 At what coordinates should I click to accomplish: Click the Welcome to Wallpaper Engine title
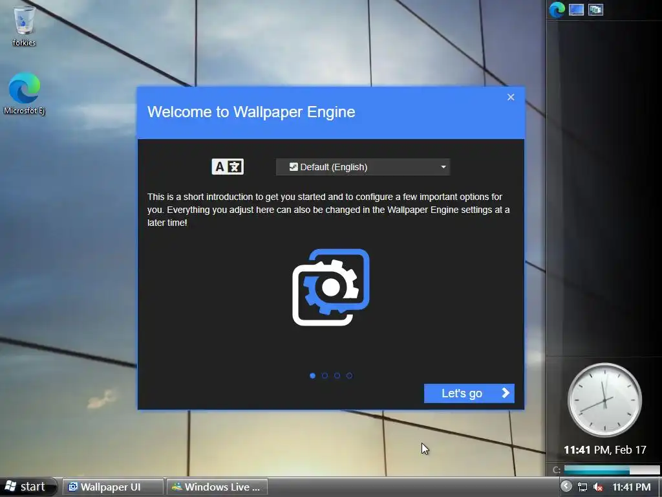(251, 112)
